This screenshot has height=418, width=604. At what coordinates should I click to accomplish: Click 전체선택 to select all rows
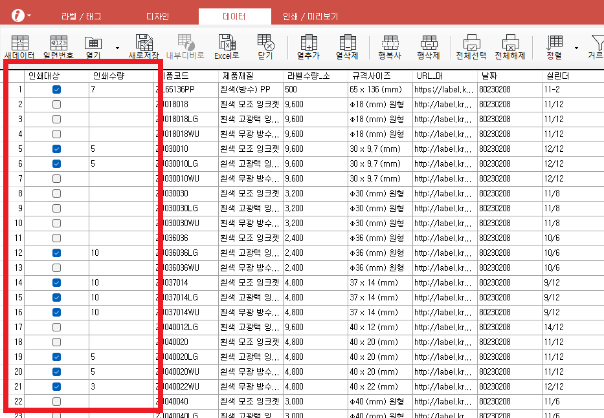pyautogui.click(x=471, y=47)
